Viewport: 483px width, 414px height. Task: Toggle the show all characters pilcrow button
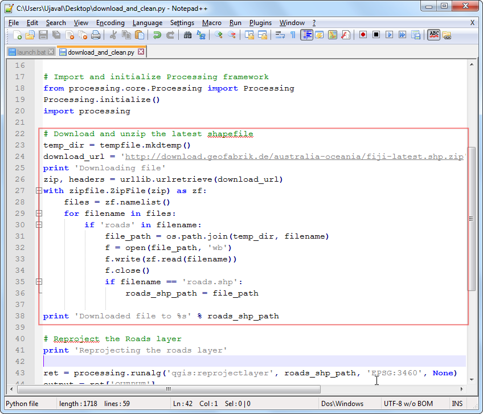click(x=293, y=35)
